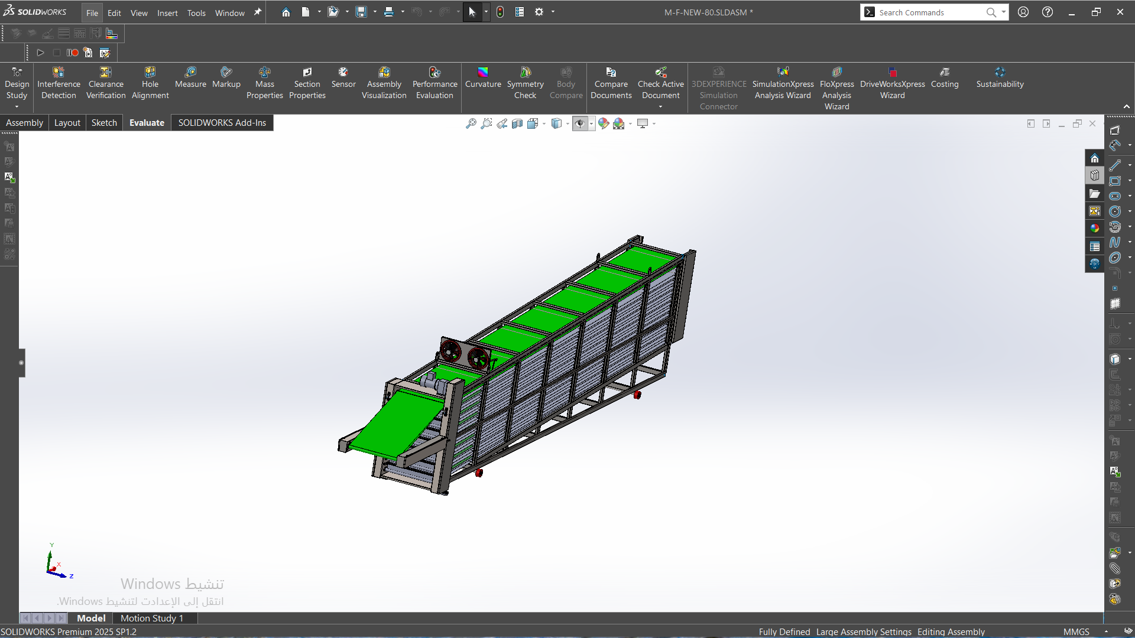The height and width of the screenshot is (638, 1135).
Task: Open Section Properties
Action: point(307,83)
